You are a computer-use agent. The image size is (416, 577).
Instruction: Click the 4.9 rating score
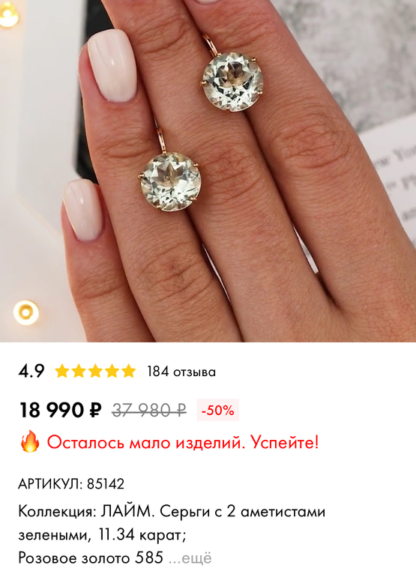(x=31, y=371)
